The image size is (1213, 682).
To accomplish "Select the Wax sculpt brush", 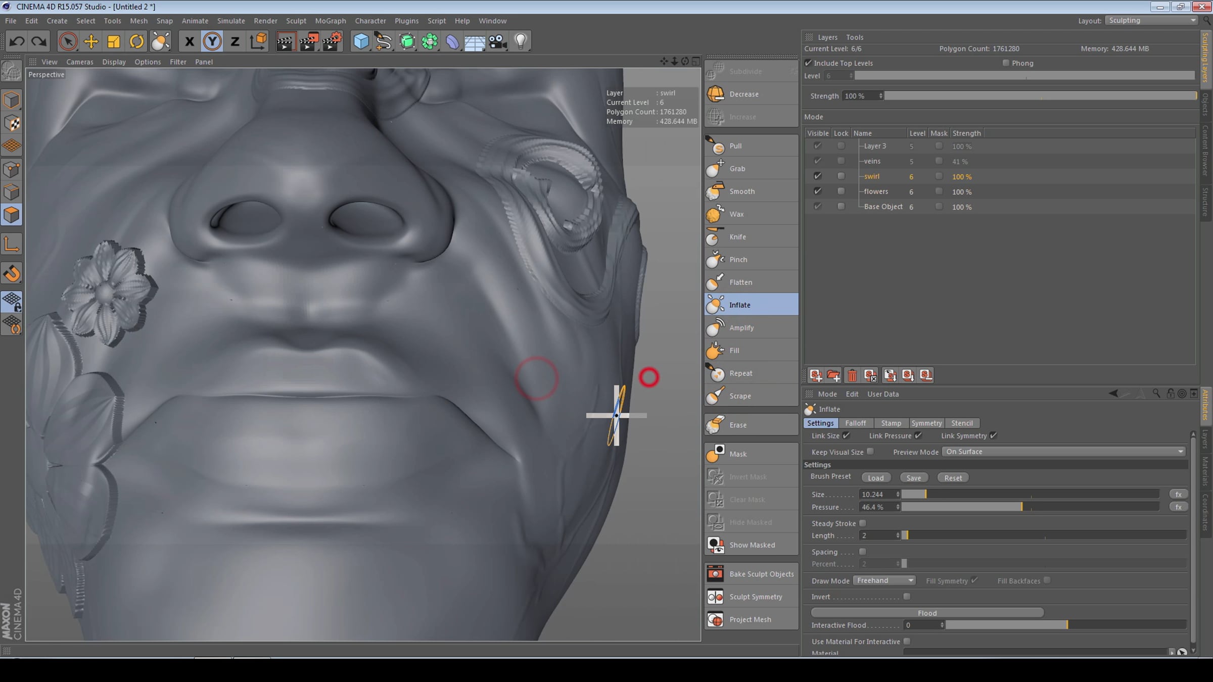I will pyautogui.click(x=751, y=214).
